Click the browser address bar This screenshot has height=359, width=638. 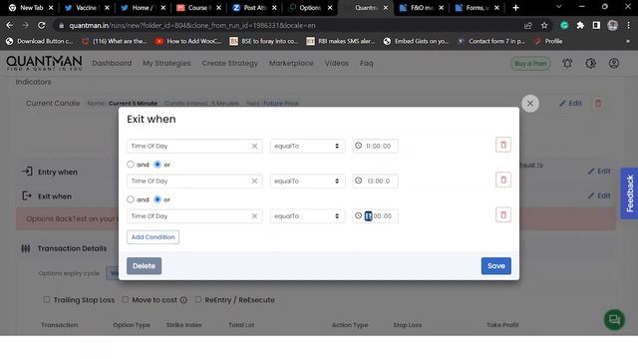click(293, 25)
